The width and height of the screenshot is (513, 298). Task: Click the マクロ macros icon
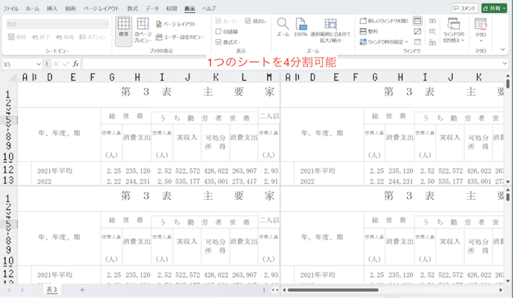480,24
